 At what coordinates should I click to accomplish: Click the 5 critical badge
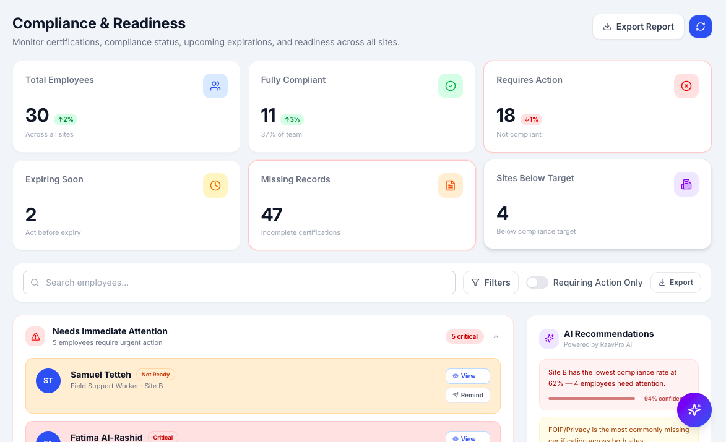point(464,336)
